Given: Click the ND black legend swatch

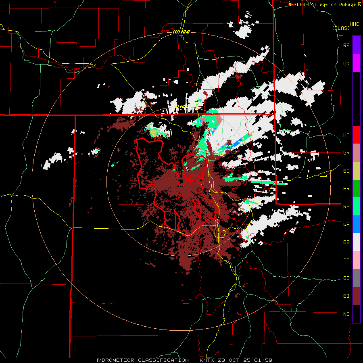Looking at the screenshot, I should click(356, 314).
